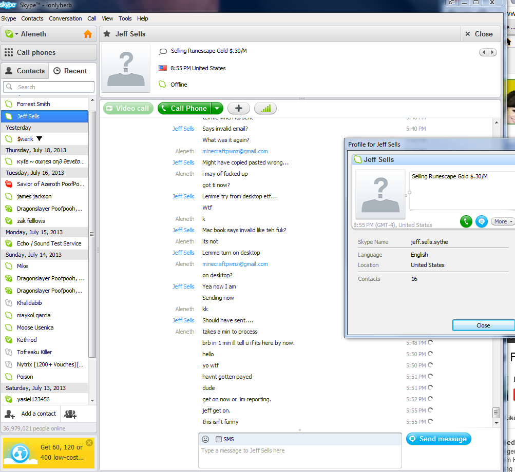The width and height of the screenshot is (515, 472).
Task: Select Moose Usenica conversation
Action: [x=45, y=327]
